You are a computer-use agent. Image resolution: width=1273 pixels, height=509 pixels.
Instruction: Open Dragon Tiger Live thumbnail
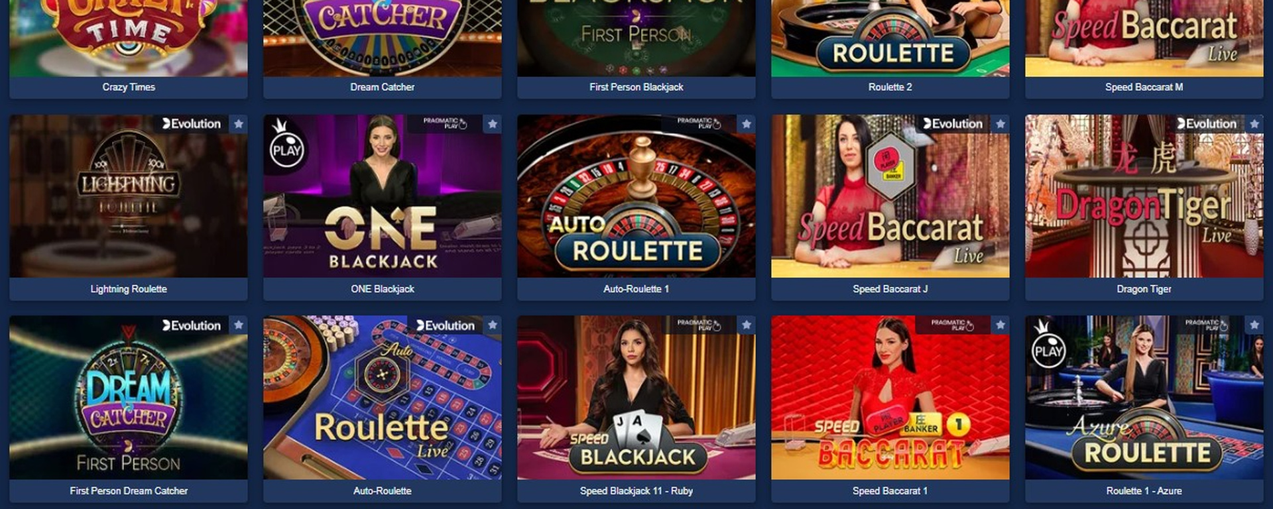[x=1144, y=196]
